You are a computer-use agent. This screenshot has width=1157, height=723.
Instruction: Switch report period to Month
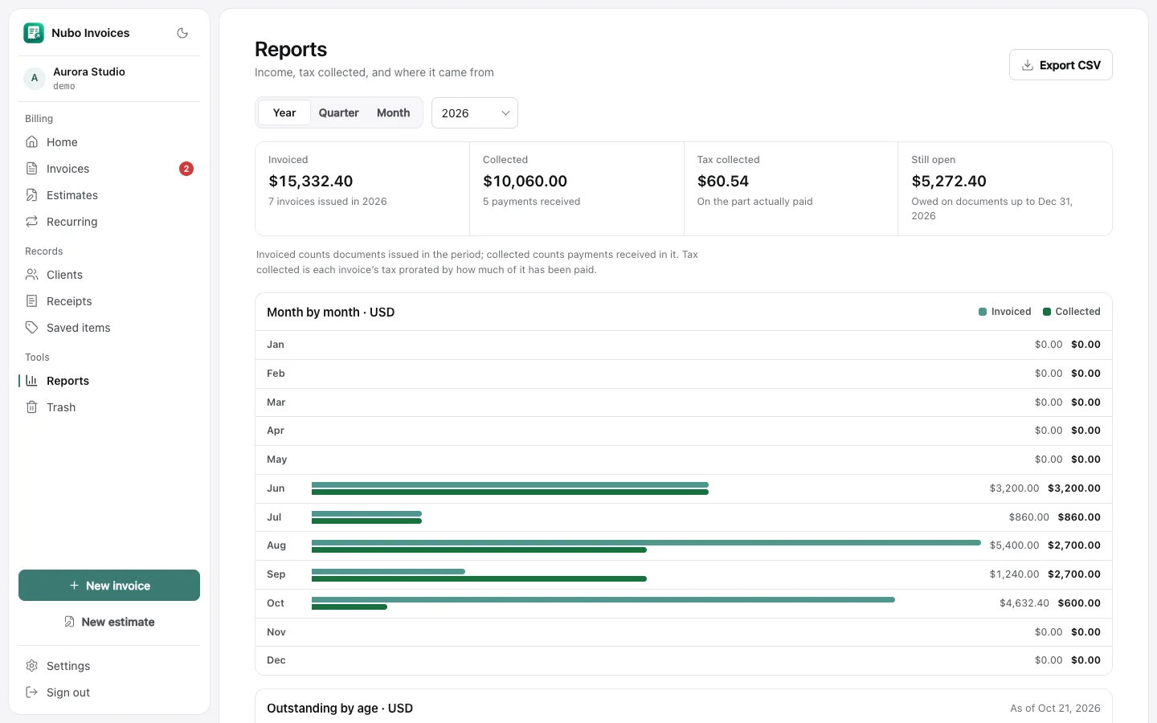[394, 113]
